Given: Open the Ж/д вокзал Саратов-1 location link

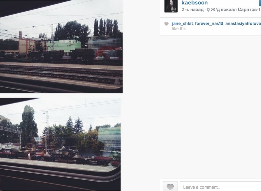Looking at the screenshot, I should [x=235, y=10].
